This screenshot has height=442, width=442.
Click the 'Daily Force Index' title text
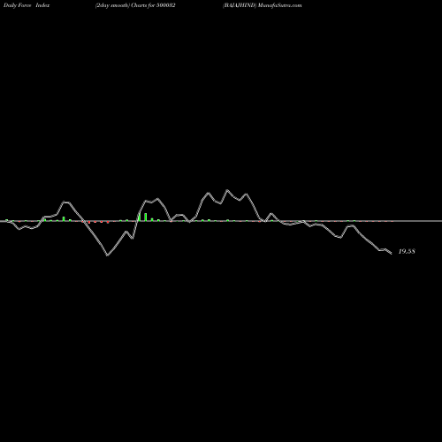pyautogui.click(x=27, y=5)
